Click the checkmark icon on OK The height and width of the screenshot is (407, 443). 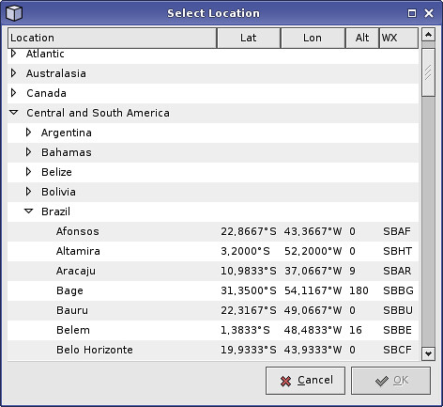[x=382, y=381]
